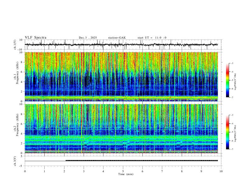Click the '-7' label on ch.2 color bar
The height and width of the screenshot is (192, 249).
click(232, 149)
